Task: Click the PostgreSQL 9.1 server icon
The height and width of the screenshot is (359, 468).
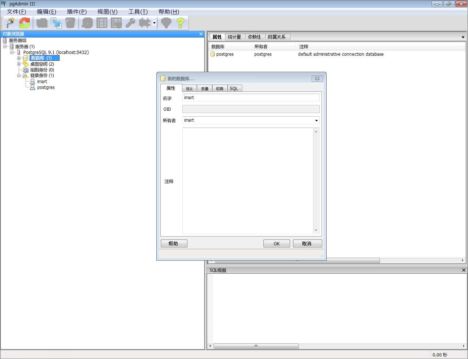Action: (19, 52)
